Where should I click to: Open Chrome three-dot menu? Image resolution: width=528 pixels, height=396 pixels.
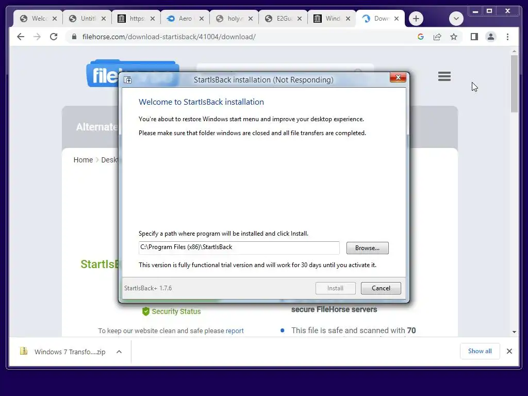pyautogui.click(x=507, y=37)
